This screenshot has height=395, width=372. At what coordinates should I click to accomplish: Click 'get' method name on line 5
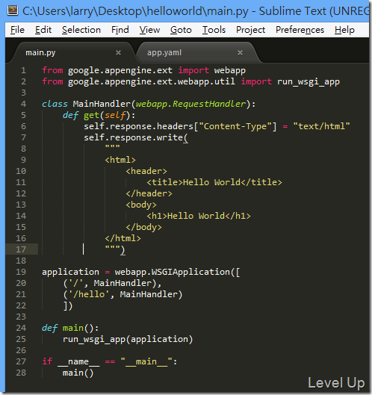pyautogui.click(x=91, y=116)
